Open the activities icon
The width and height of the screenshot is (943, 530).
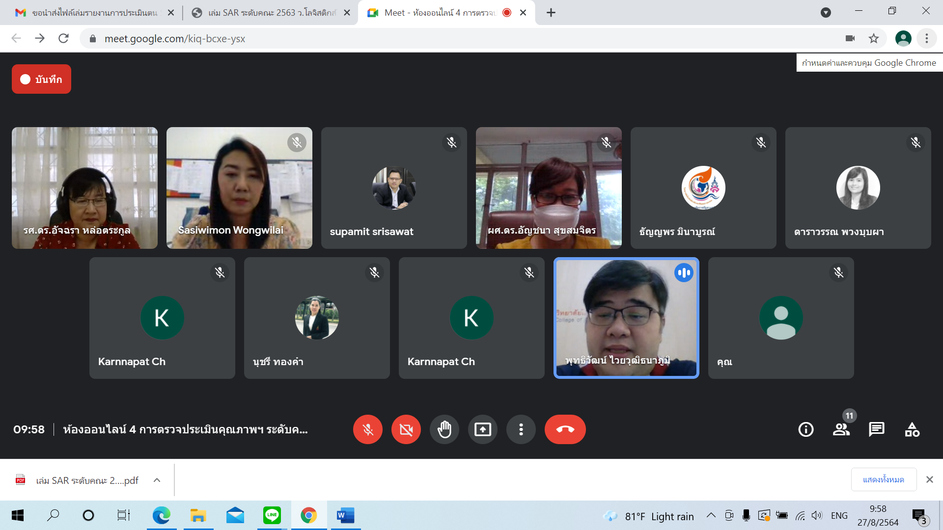click(912, 429)
